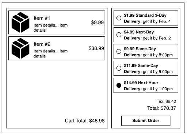Select the $1.99 Standard 3-Day Delivery radio button
187x136 pixels.
[119, 18]
